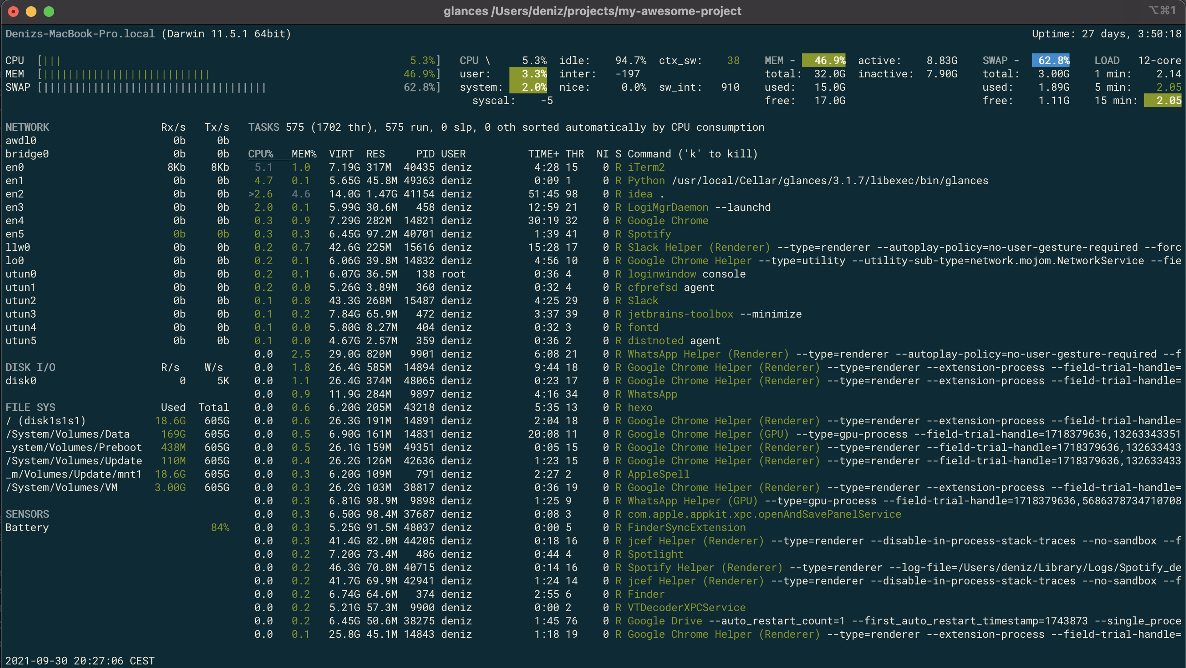Click the en0 network interface row
Image resolution: width=1186 pixels, height=668 pixels.
click(15, 167)
